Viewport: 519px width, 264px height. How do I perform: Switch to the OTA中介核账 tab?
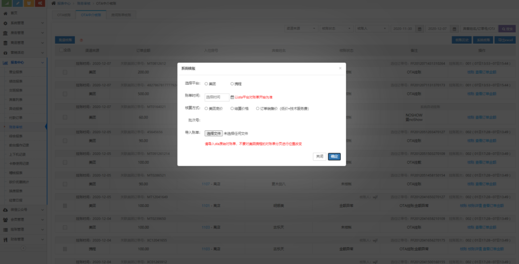(91, 15)
